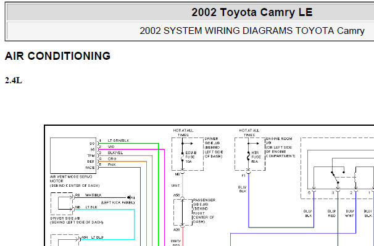Click the ECU-B fuse symbol

183,157
